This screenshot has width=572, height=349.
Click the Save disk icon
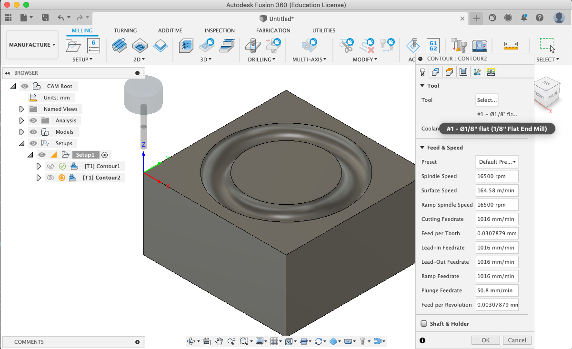pos(45,18)
